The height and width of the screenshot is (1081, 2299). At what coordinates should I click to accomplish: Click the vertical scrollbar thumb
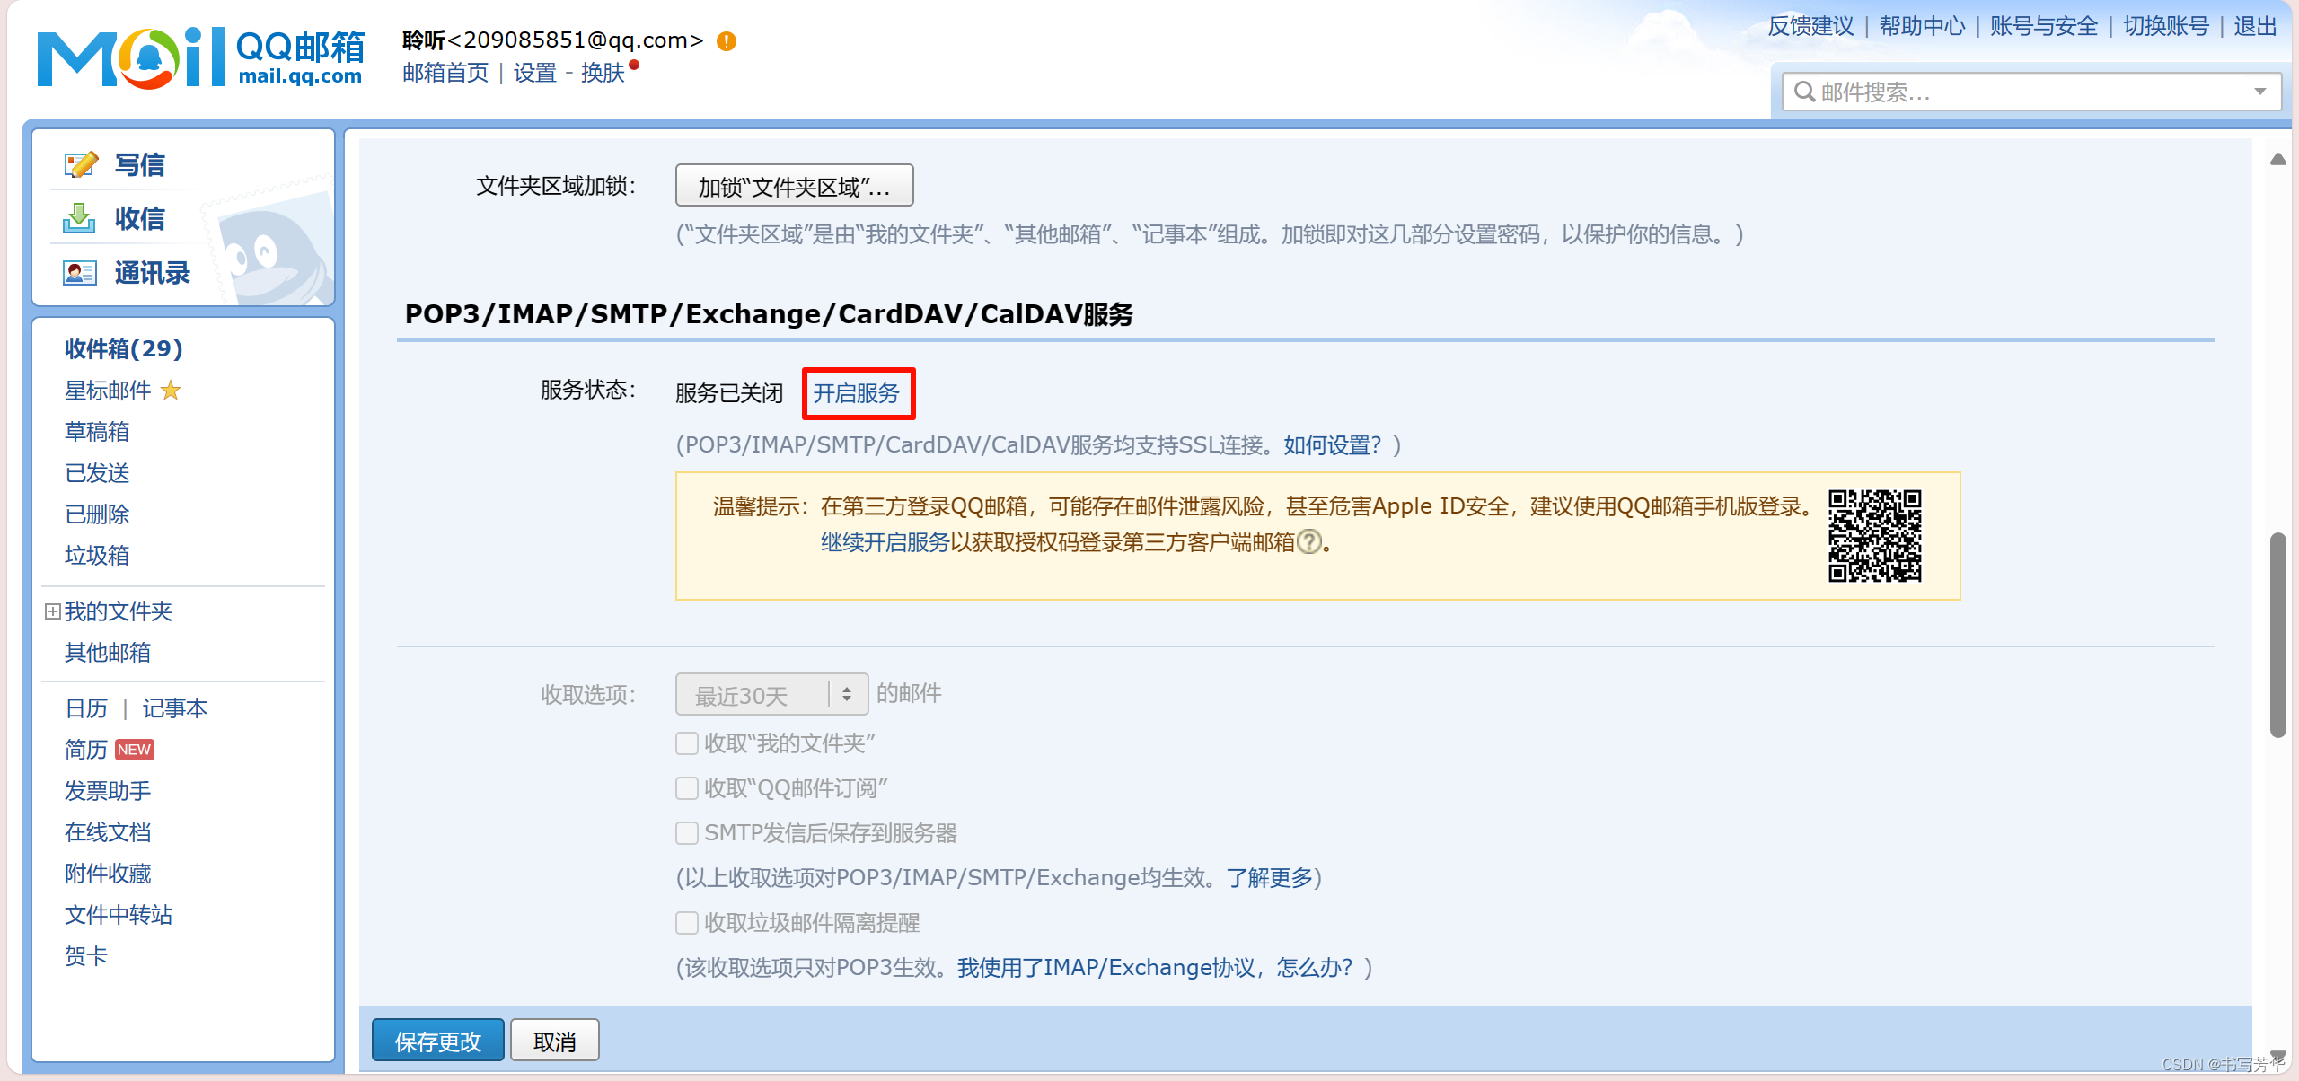(2277, 635)
